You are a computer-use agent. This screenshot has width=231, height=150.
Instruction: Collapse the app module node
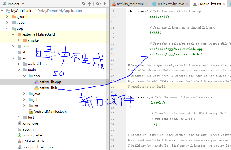tap(8, 29)
